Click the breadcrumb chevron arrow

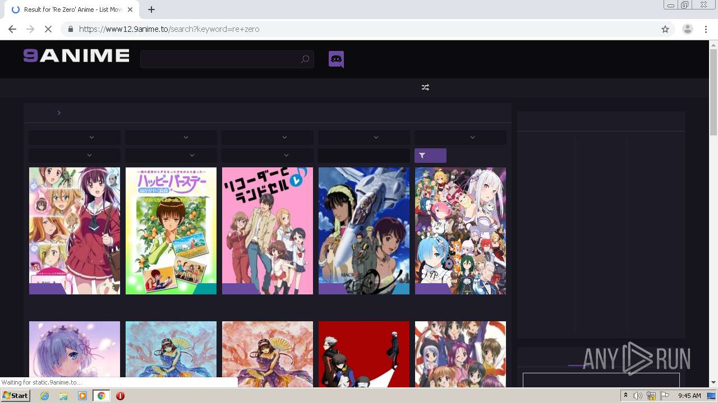(x=59, y=113)
